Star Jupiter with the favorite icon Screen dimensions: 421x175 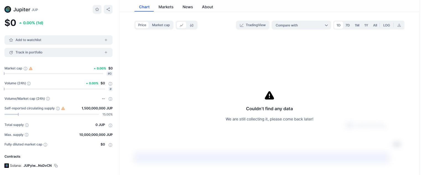97,9
